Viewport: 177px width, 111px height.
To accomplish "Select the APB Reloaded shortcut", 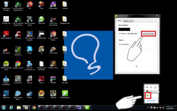I will pyautogui.click(x=41, y=35).
